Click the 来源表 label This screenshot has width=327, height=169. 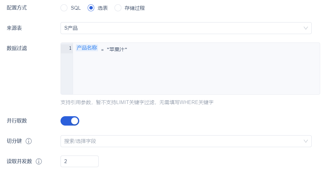click(14, 28)
